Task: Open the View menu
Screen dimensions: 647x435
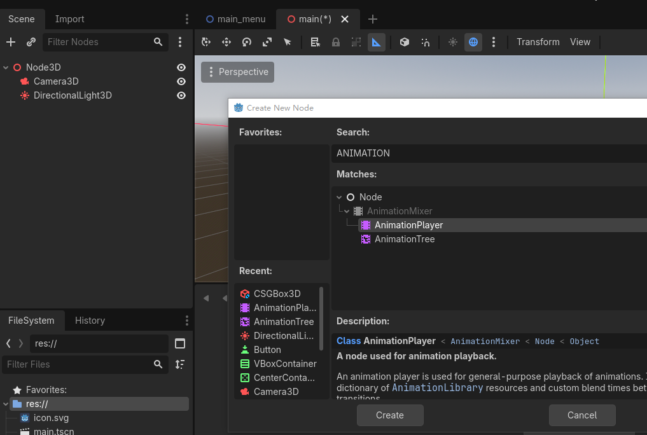Action: tap(580, 42)
